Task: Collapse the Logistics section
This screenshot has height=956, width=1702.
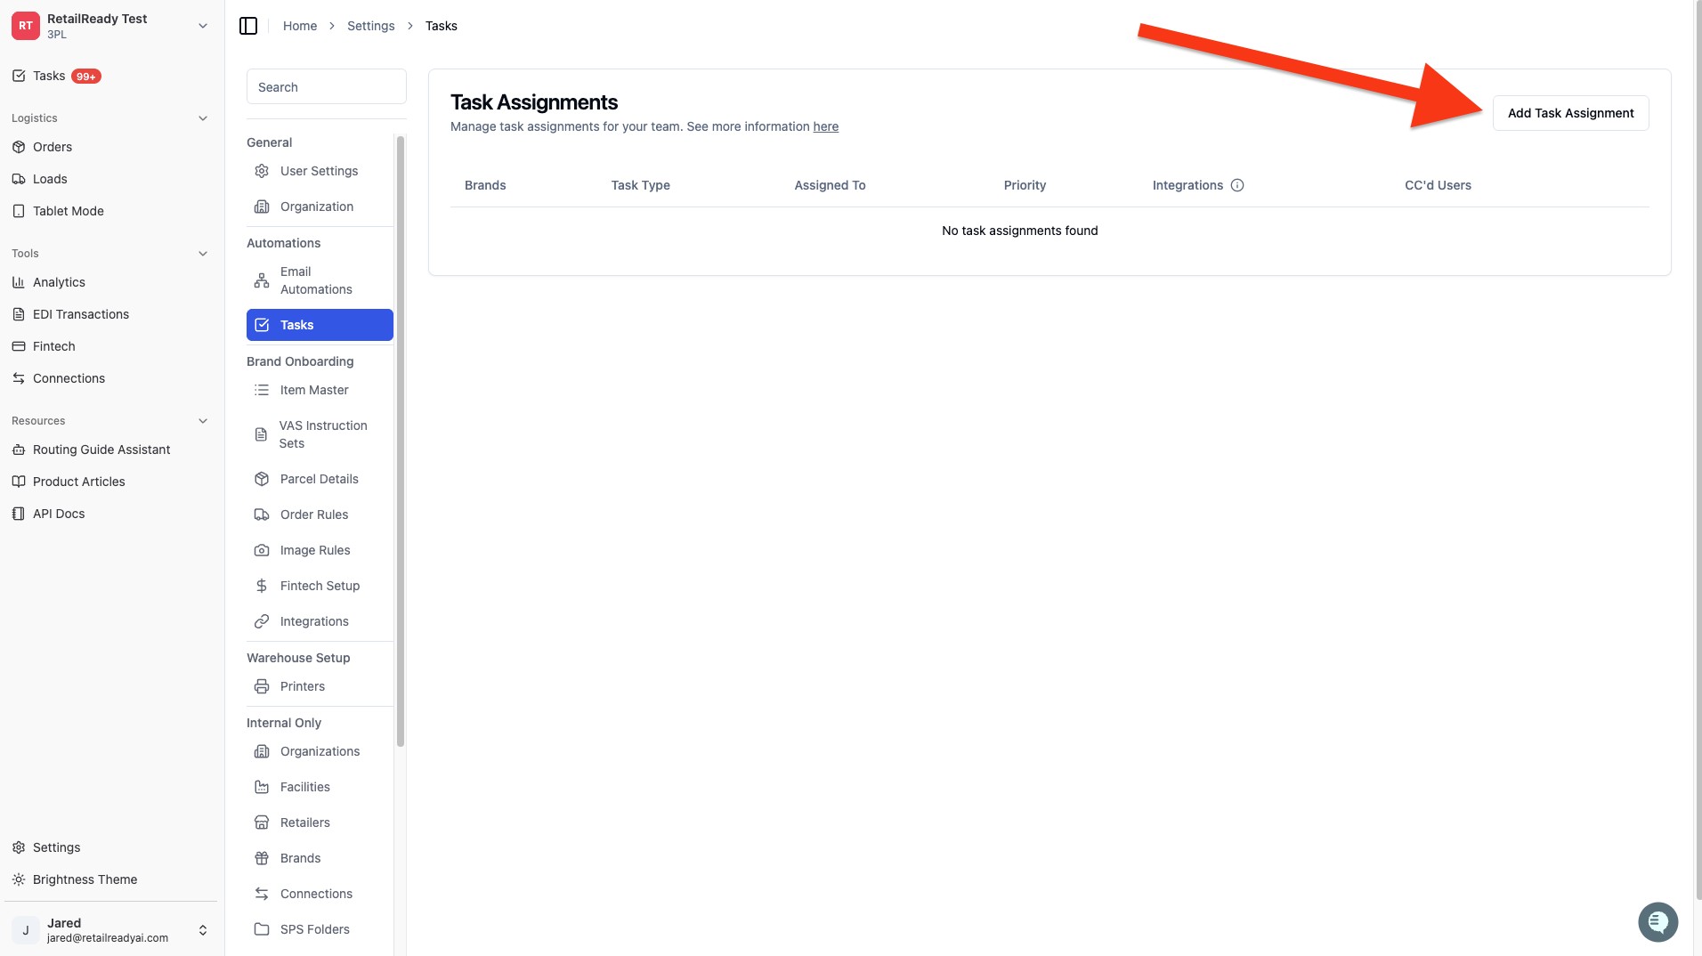Action: (x=202, y=118)
